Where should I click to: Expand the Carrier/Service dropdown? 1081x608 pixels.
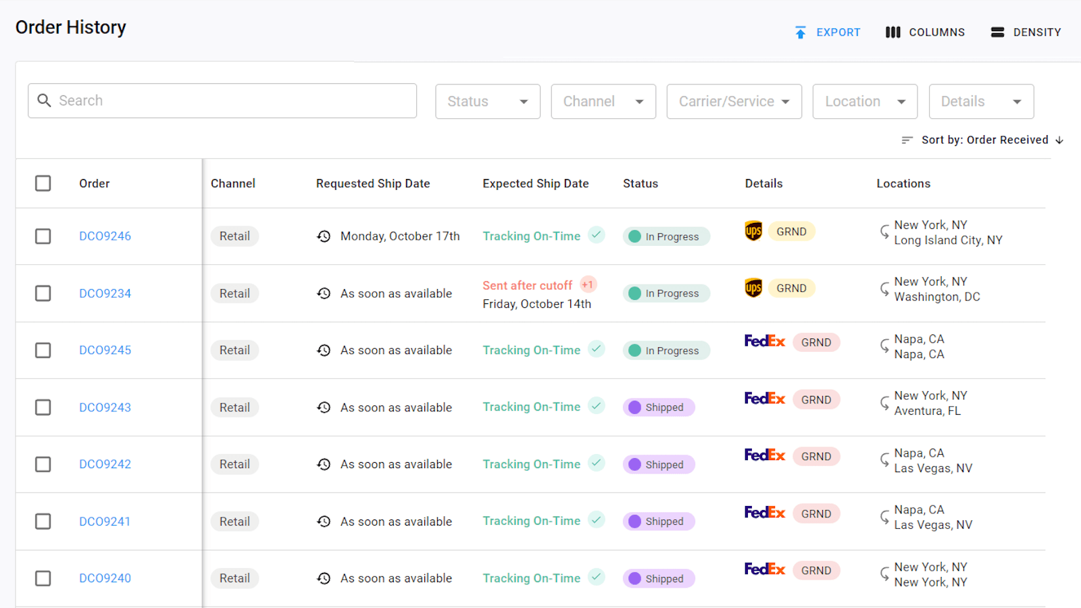(x=734, y=101)
